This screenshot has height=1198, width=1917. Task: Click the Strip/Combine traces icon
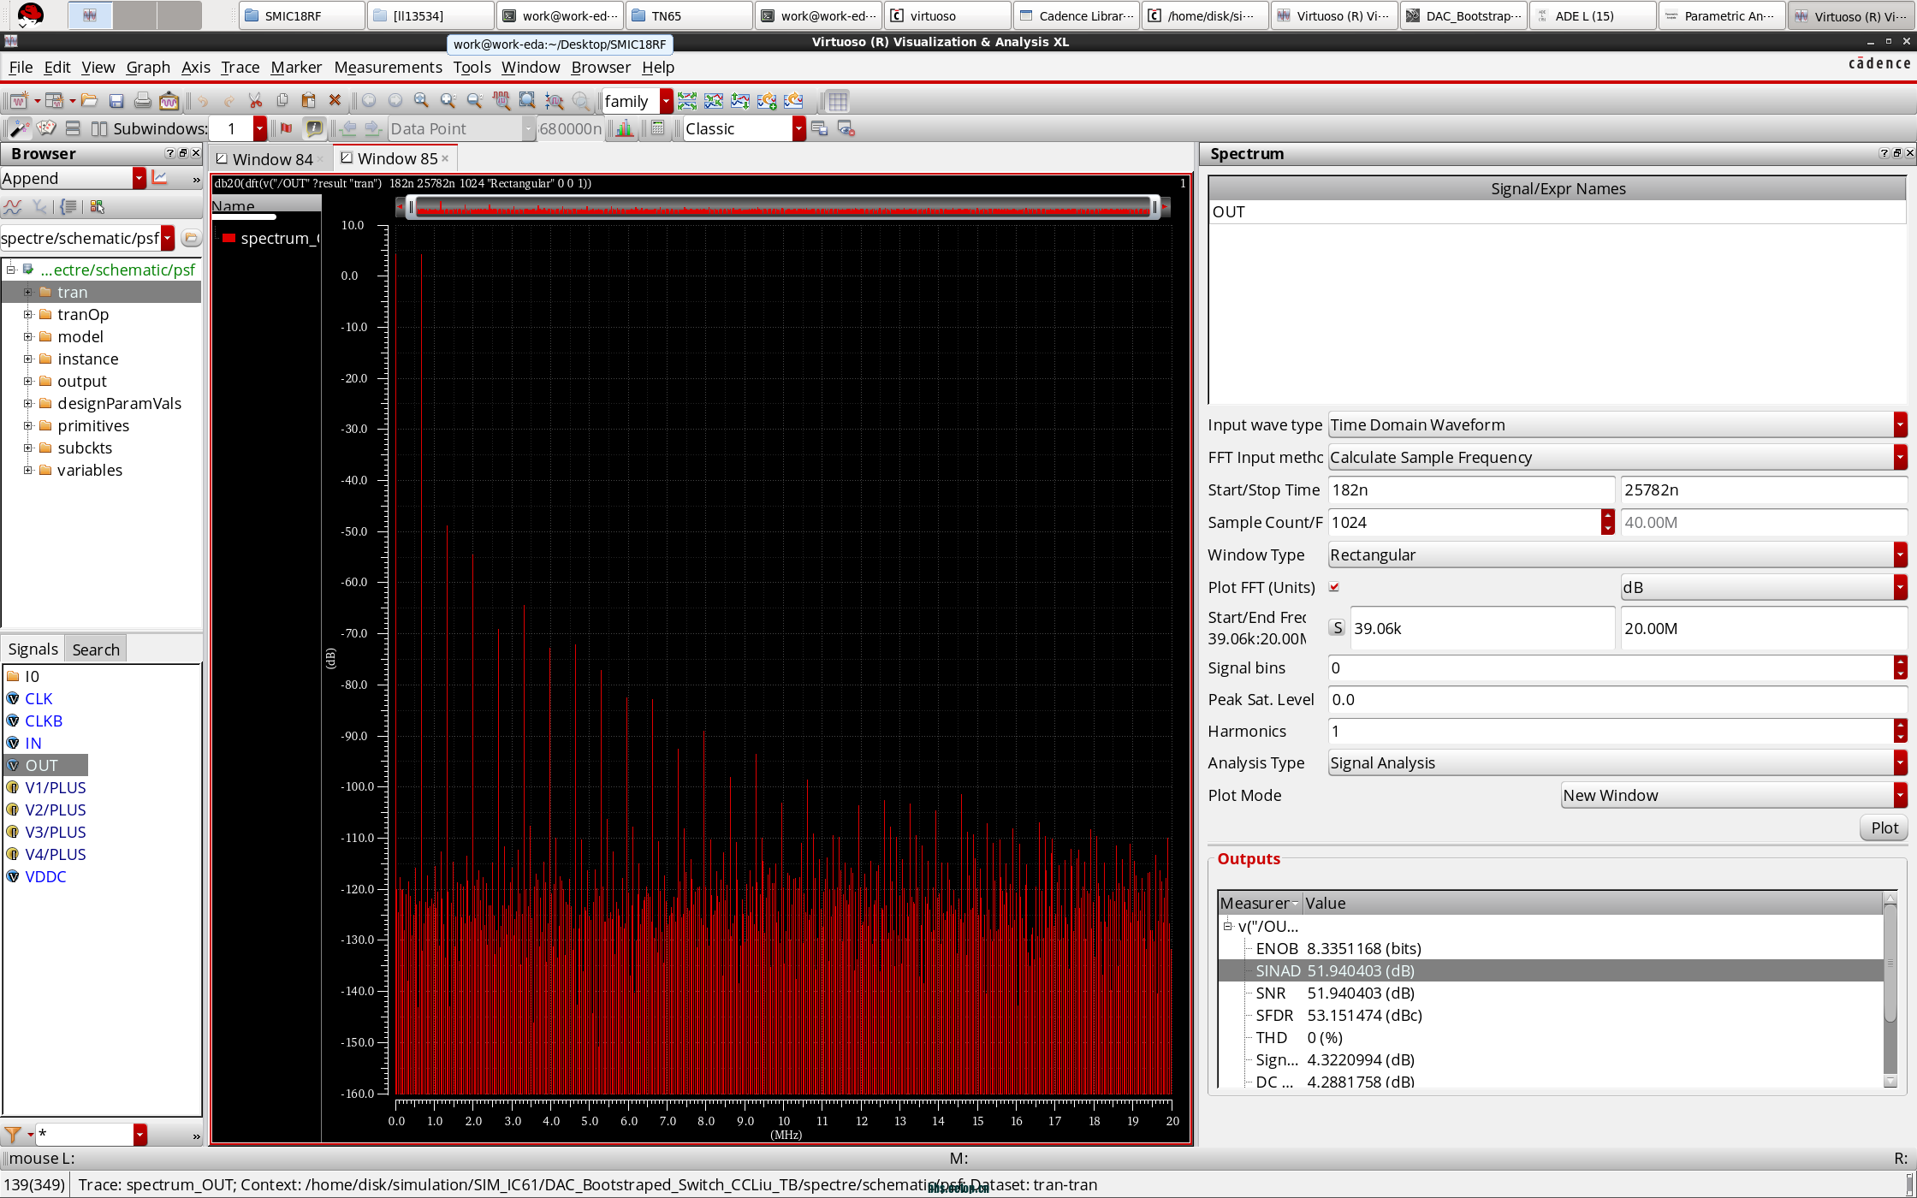pos(686,101)
